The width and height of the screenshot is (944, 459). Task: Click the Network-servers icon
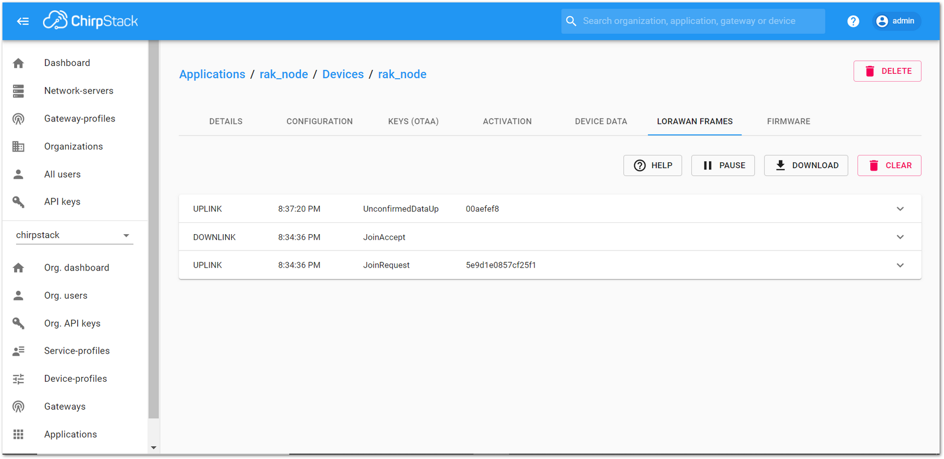(18, 91)
